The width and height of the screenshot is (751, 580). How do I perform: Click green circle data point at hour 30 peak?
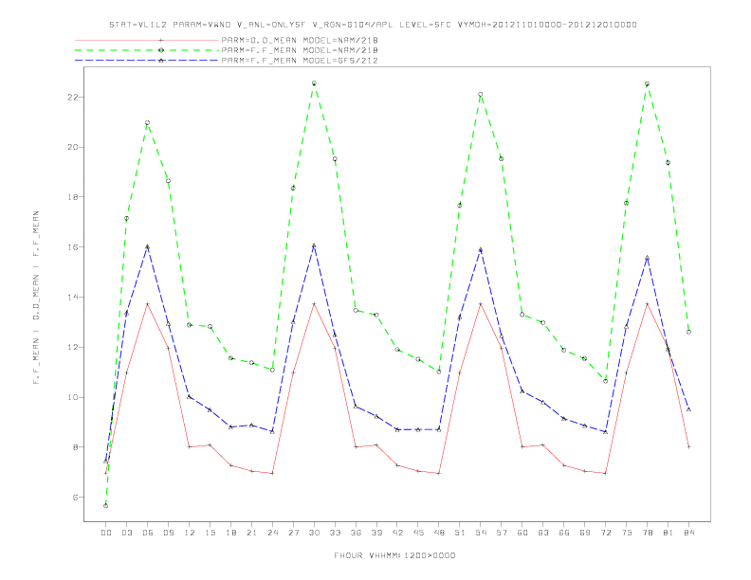pos(314,83)
